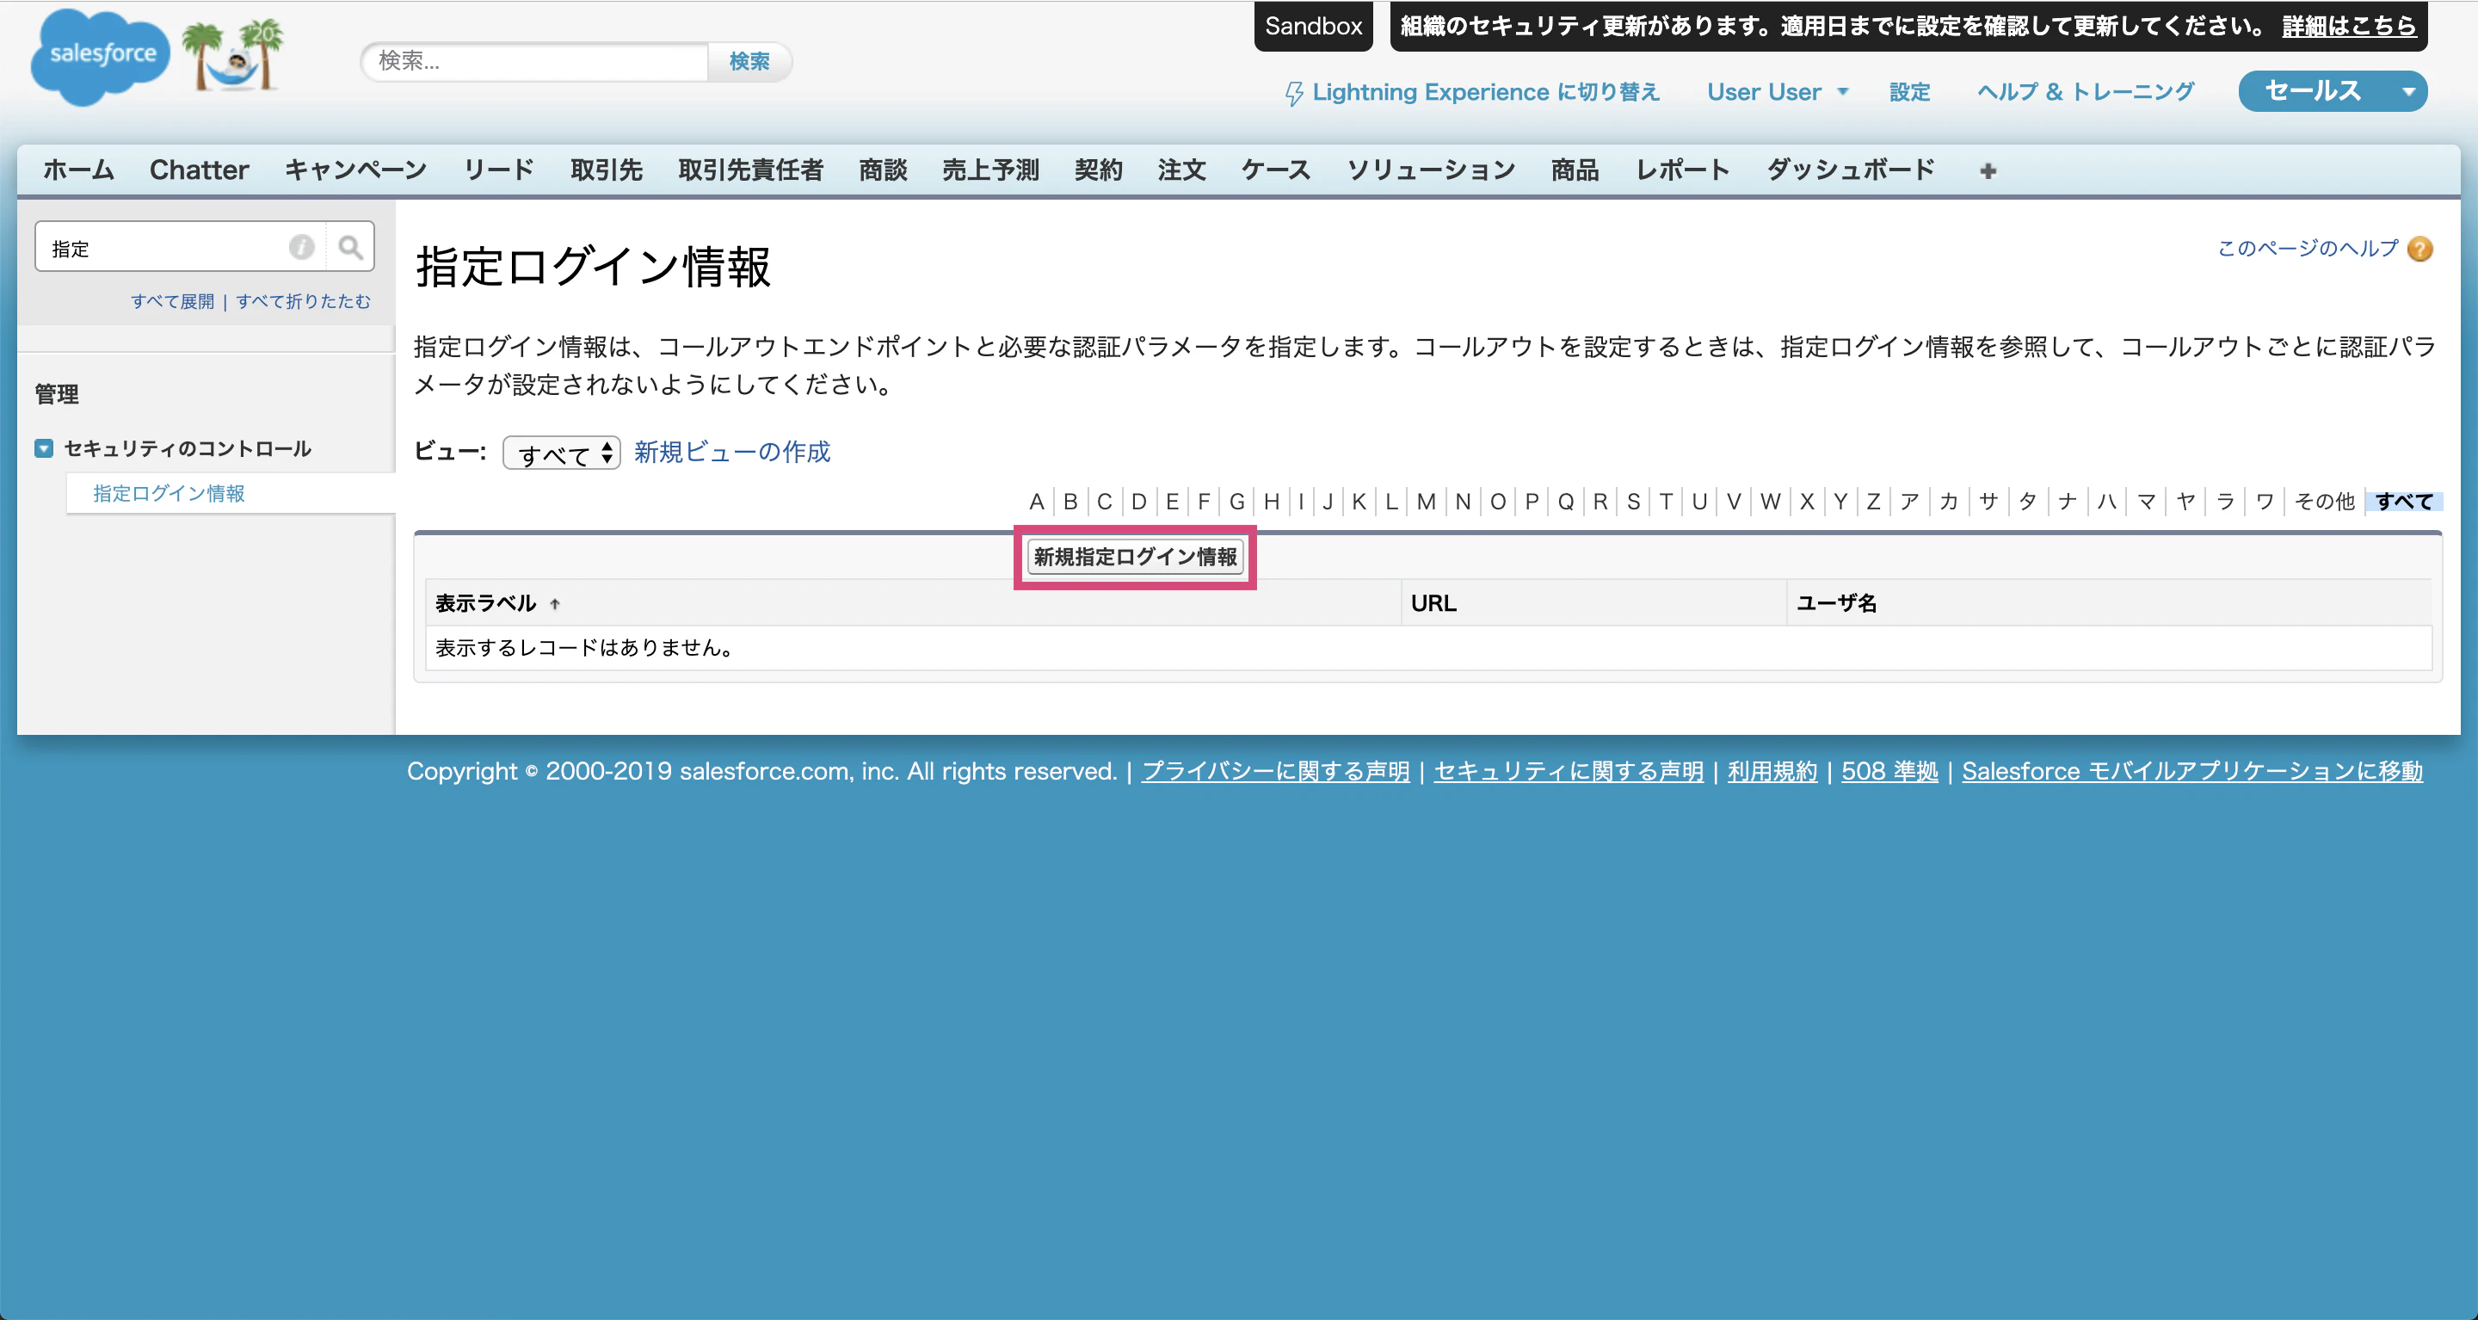Open the ホーム tab
Image resolution: width=2478 pixels, height=1320 pixels.
[x=79, y=170]
